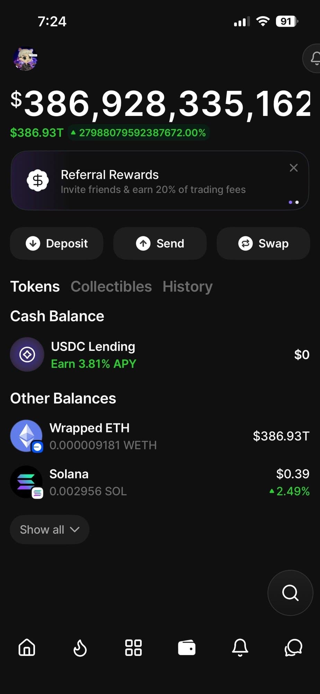Go to Home in bottom navigation

[x=27, y=648]
